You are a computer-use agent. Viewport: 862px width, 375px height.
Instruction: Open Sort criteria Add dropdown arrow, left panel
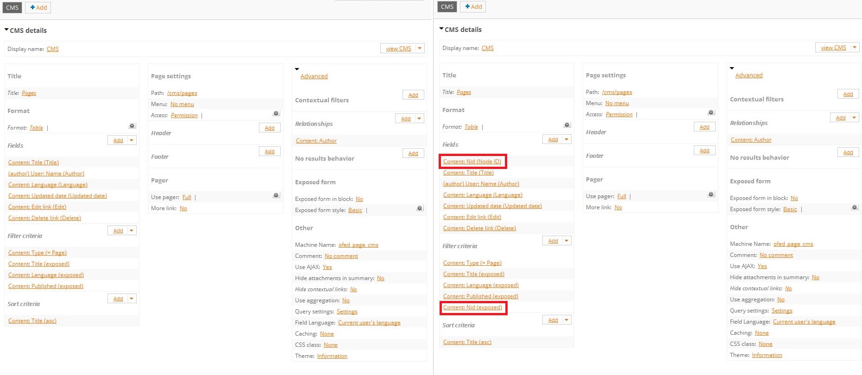click(132, 299)
